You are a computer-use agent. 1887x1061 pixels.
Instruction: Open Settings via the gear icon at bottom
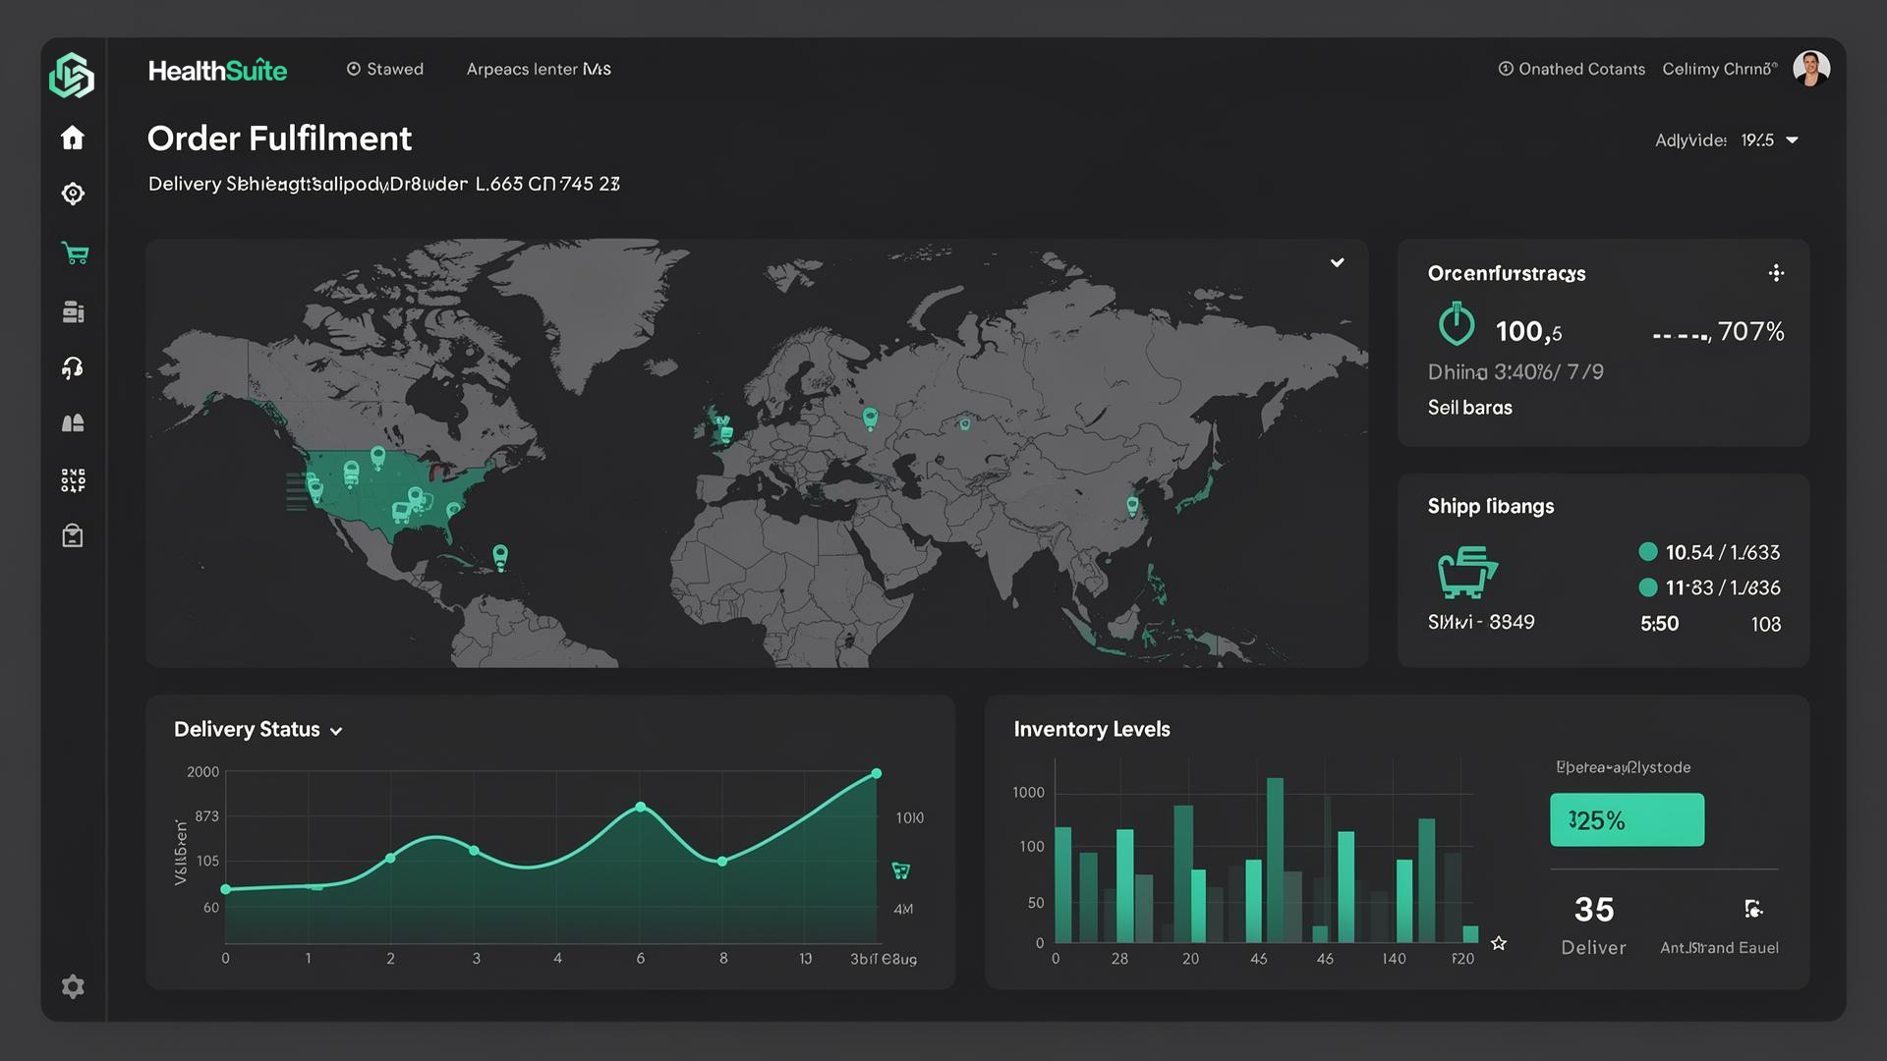(72, 986)
